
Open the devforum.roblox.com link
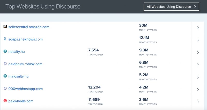coord(25,64)
